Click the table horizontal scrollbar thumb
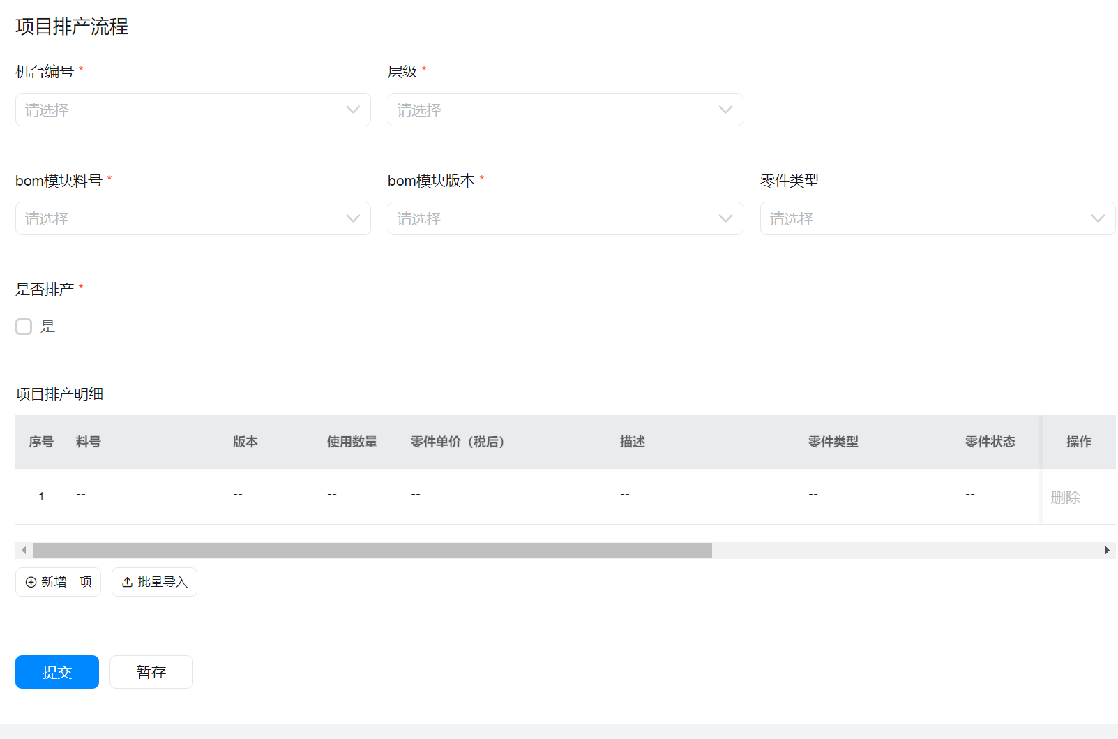Screen dimensions: 1118x739 click(x=372, y=551)
